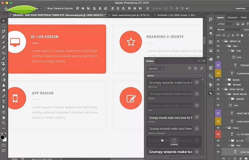This screenshot has width=249, height=160.
Task: Click the Fontea search magnifier icon
Action: (x=202, y=68)
